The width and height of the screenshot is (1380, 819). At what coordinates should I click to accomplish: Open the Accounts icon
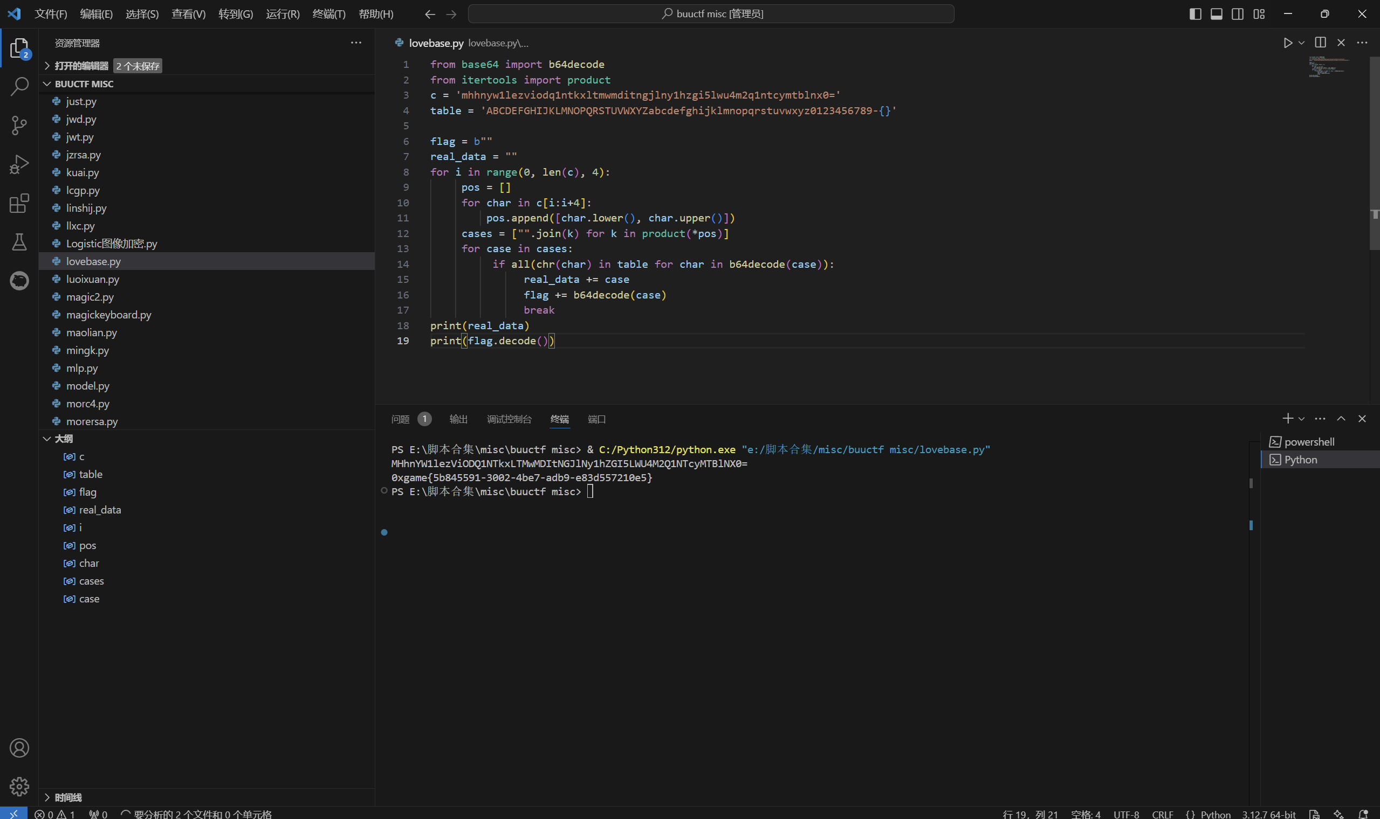pos(19,748)
